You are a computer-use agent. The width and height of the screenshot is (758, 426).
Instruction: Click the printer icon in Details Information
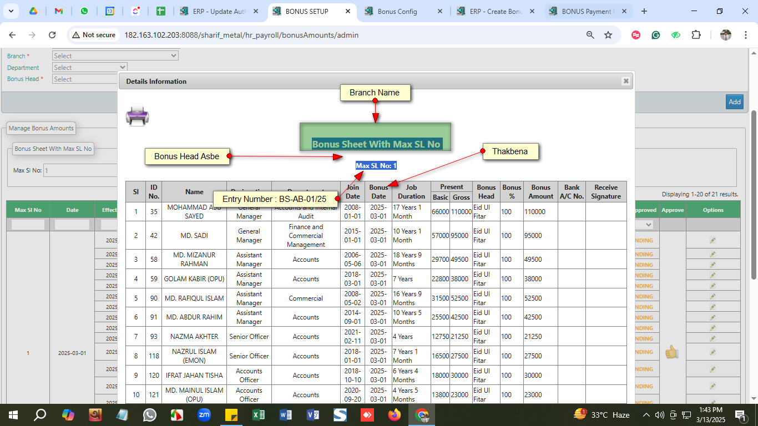click(137, 116)
